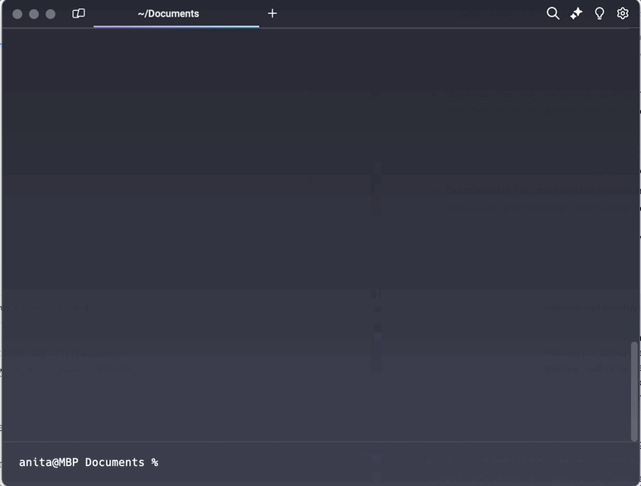641x486 pixels.
Task: Open the lightbulb tips icon
Action: pyautogui.click(x=600, y=13)
